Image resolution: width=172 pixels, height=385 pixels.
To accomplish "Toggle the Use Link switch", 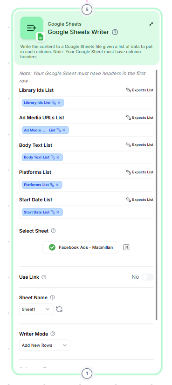I will click(x=147, y=277).
